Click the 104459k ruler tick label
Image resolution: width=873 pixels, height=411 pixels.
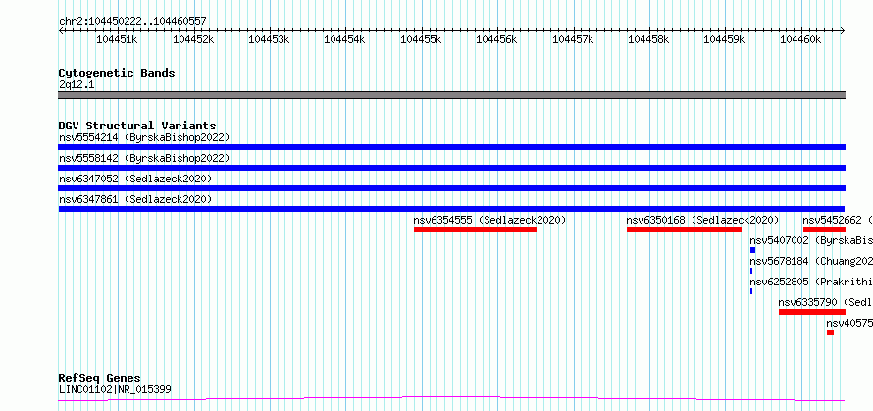tap(724, 39)
